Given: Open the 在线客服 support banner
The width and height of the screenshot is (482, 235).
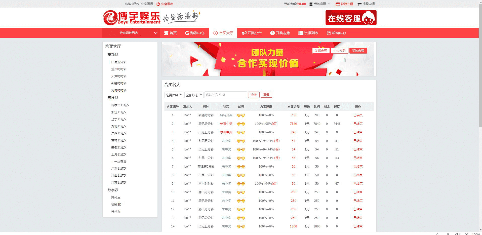Looking at the screenshot, I should 351,18.
